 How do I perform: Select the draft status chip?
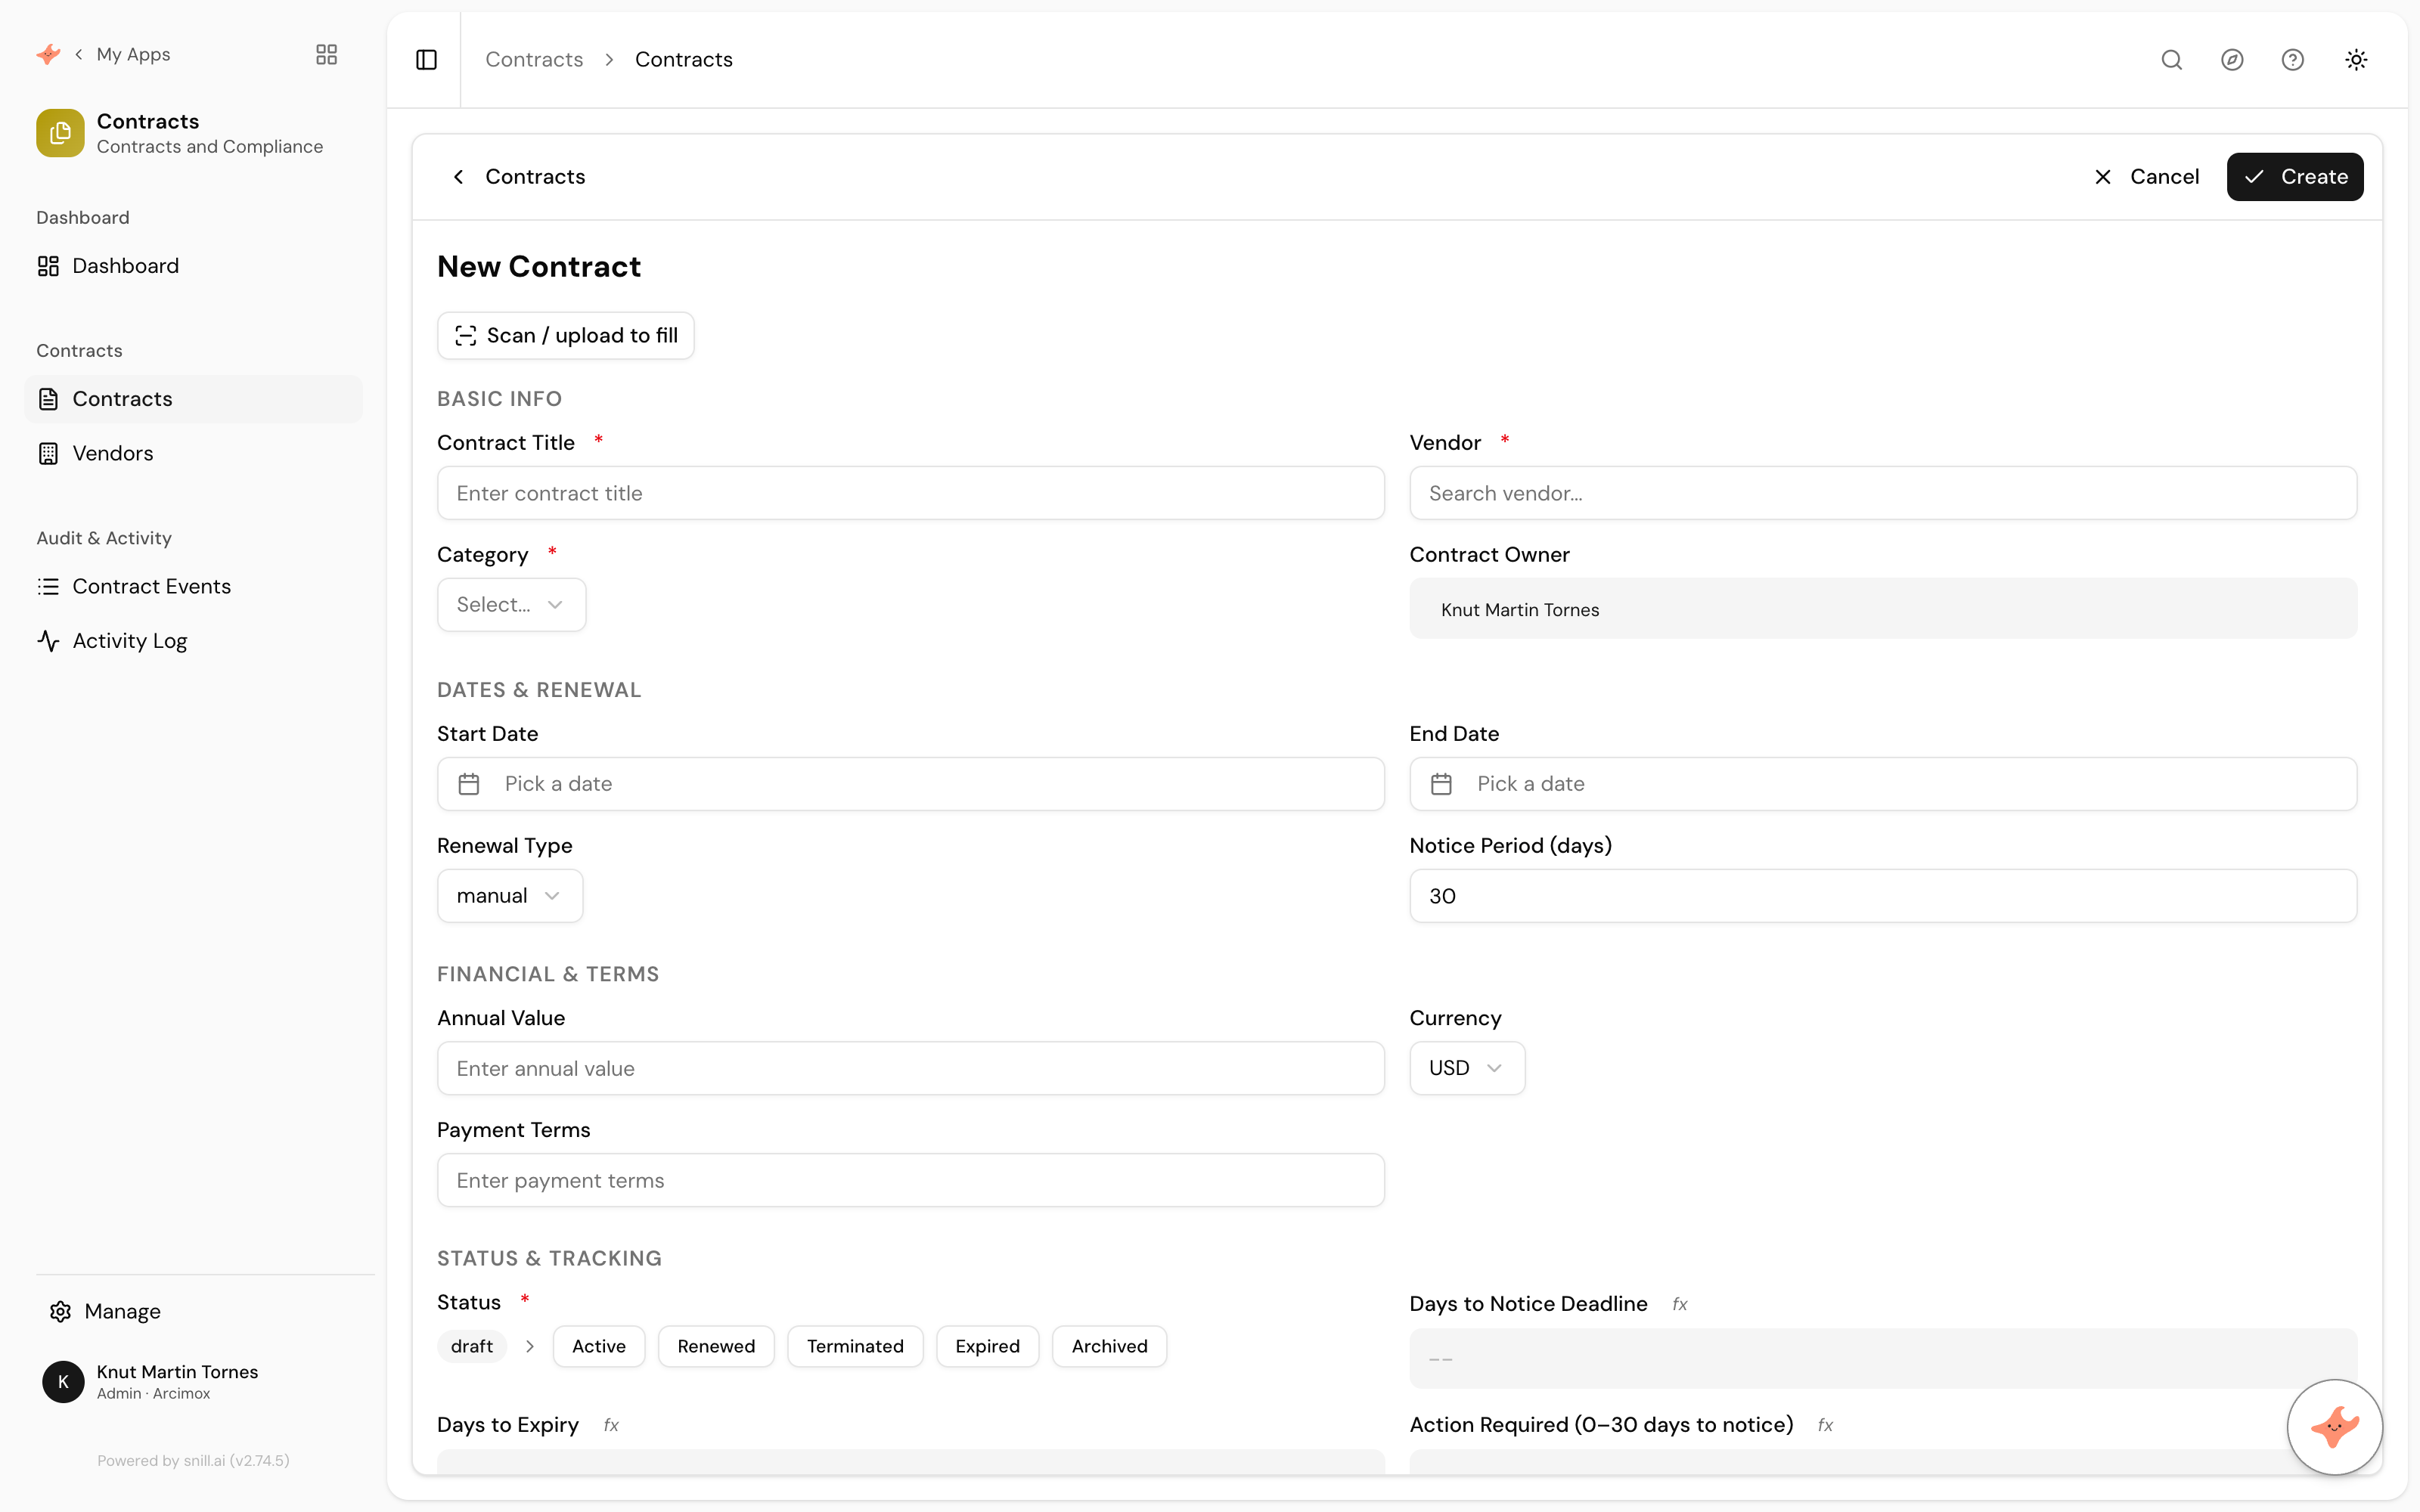472,1347
